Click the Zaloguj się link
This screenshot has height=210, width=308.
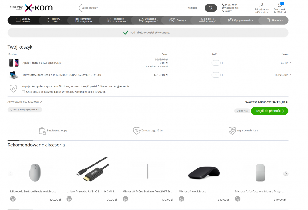(x=260, y=9)
